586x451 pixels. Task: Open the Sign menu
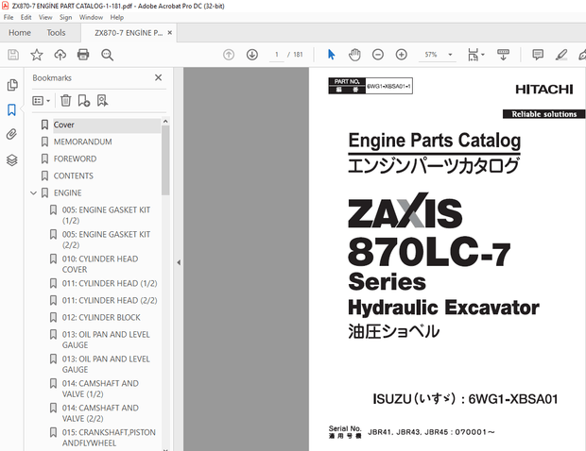tap(65, 17)
